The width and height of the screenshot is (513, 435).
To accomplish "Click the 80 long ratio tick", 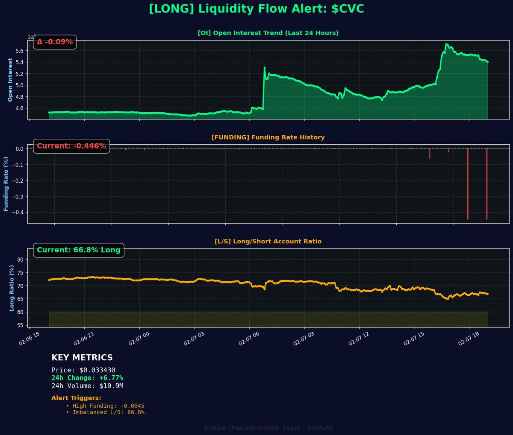I will pyautogui.click(x=21, y=260).
